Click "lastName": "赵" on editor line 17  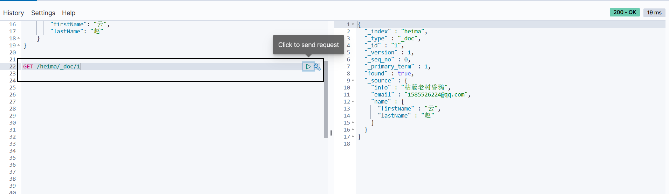click(x=77, y=31)
